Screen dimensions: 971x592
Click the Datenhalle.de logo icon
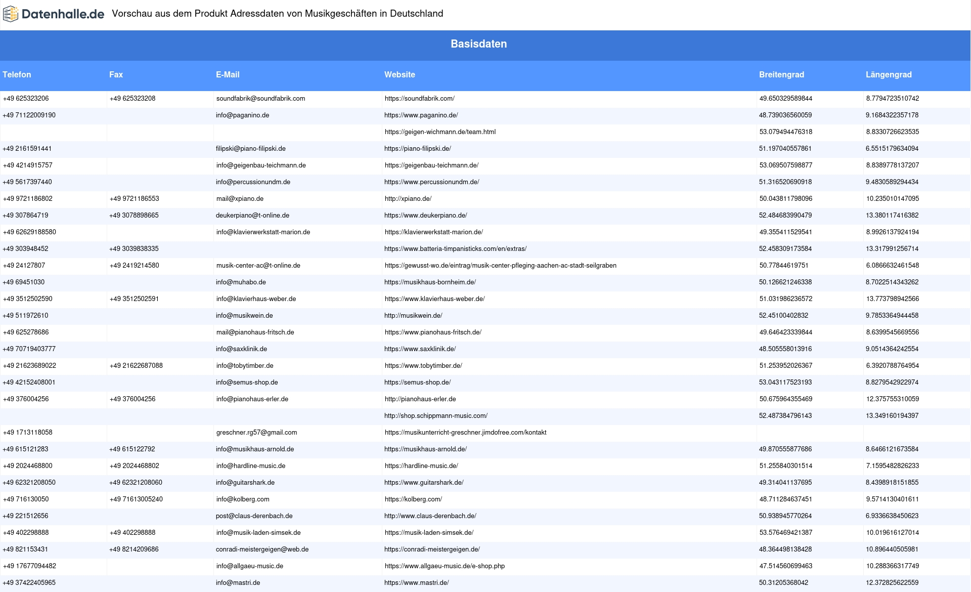coord(10,14)
